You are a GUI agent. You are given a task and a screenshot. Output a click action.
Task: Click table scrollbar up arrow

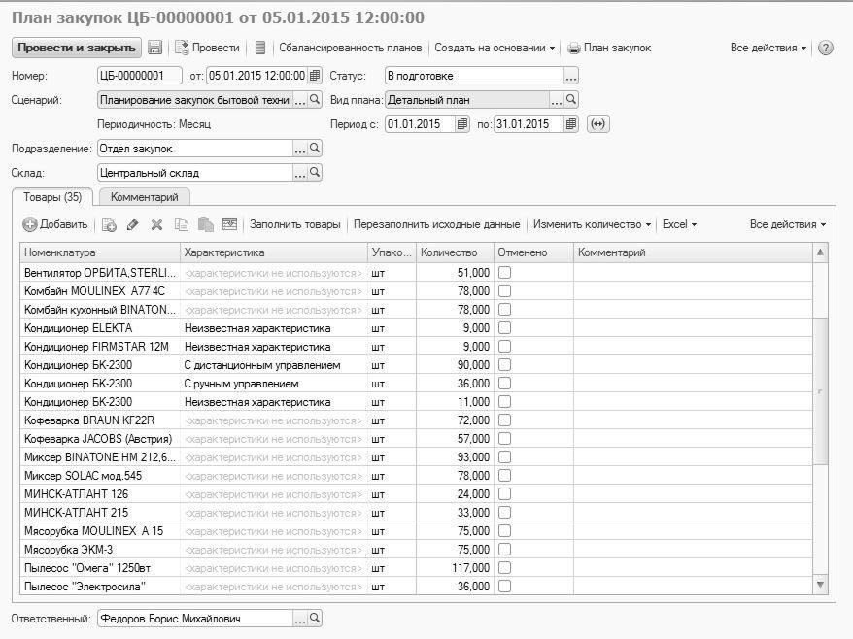point(820,252)
